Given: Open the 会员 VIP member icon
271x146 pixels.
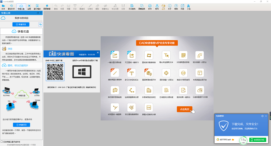Looking at the screenshot, I should (x=163, y=7).
